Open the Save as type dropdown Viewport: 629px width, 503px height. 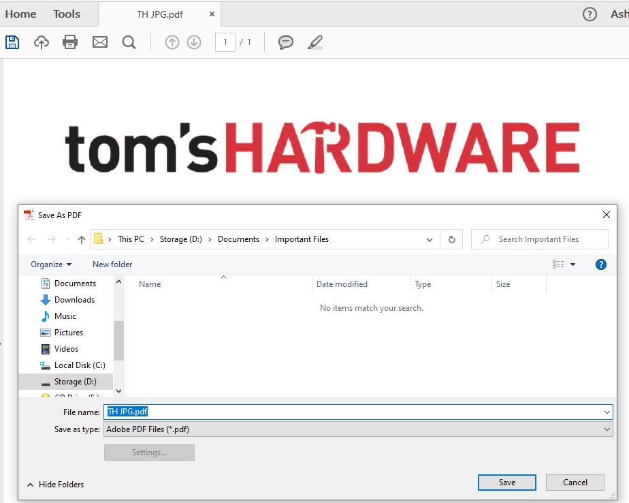[x=606, y=429]
